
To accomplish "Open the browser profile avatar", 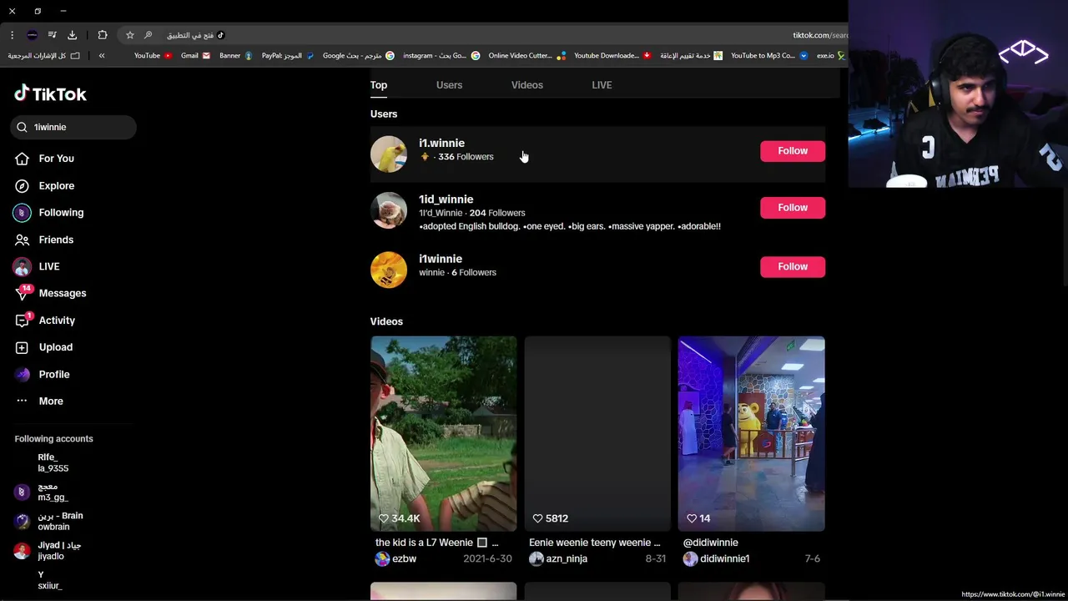I will 32,35.
